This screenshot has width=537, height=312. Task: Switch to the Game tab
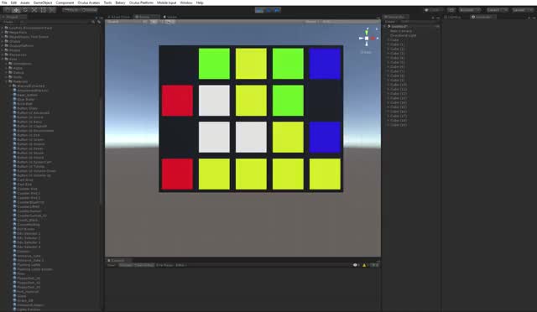click(170, 17)
